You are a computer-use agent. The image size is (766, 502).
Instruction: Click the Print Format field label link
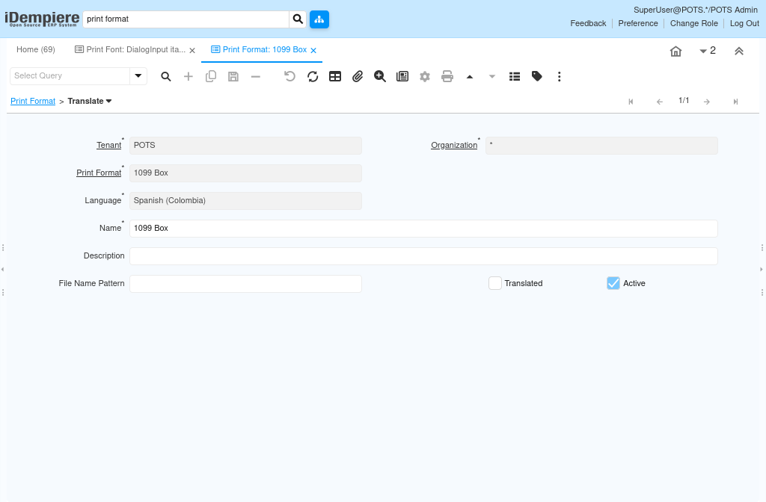99,173
